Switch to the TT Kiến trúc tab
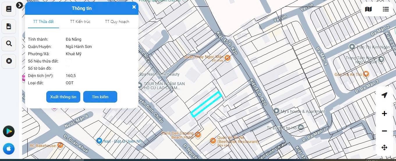 (80, 22)
